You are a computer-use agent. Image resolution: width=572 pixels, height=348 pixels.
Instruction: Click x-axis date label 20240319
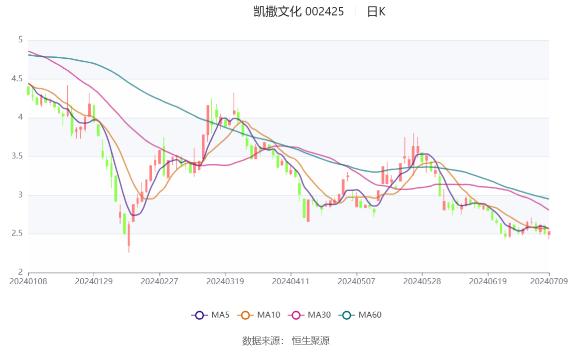(x=225, y=282)
